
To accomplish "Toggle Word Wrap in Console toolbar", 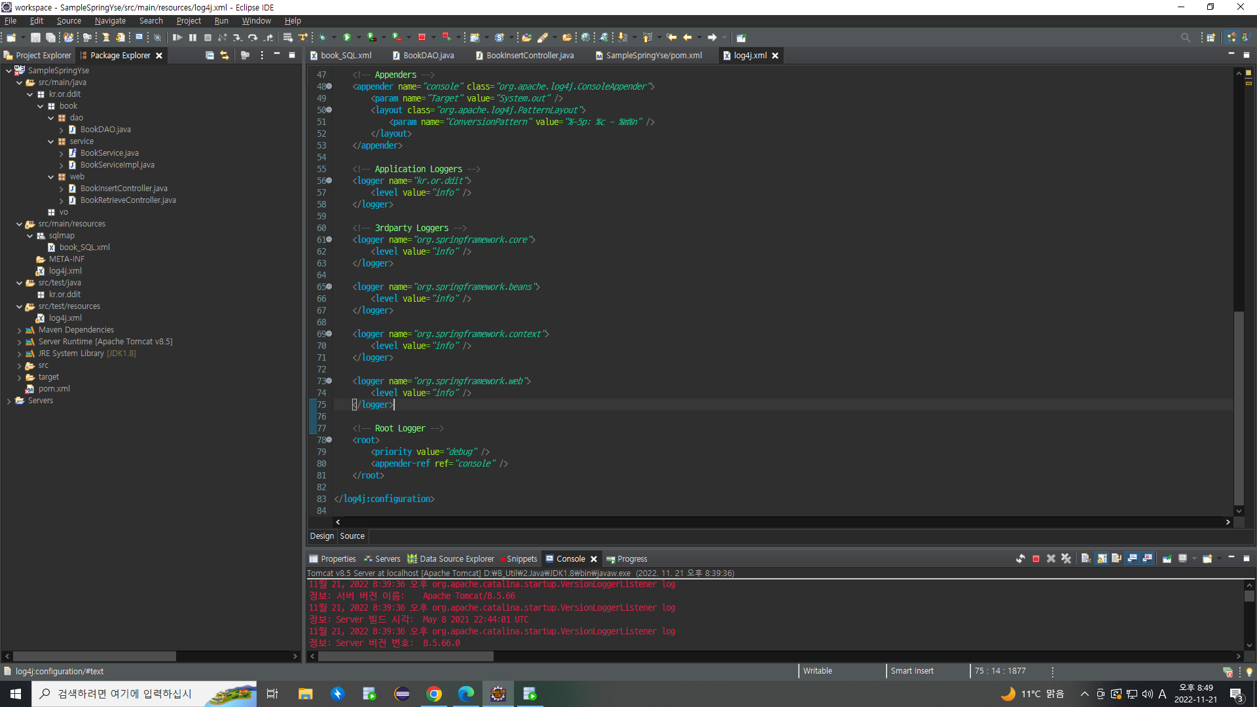I will (1117, 558).
